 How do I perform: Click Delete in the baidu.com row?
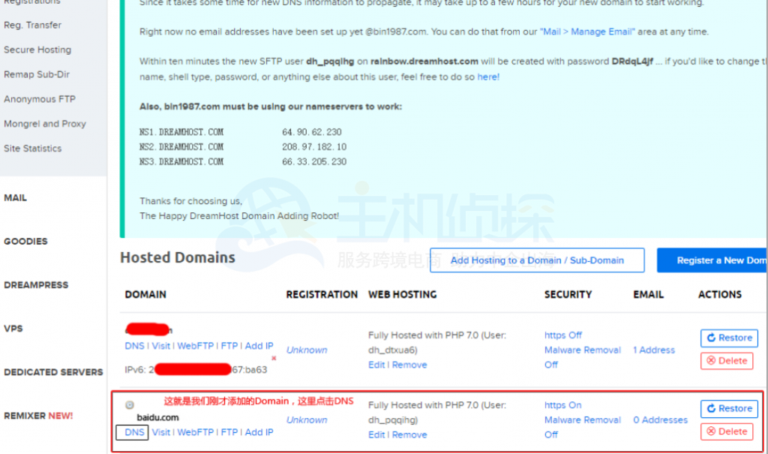point(727,431)
